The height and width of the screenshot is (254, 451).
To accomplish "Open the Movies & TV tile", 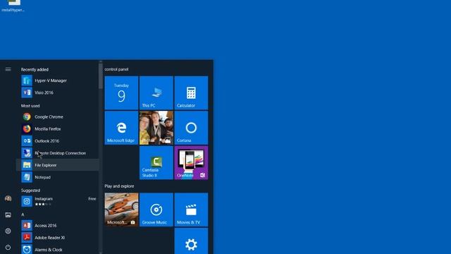I will tap(191, 210).
